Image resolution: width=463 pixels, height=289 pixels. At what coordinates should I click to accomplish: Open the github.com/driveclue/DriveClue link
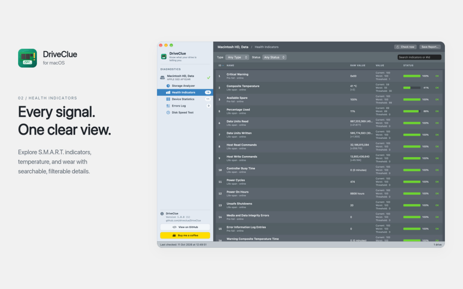coord(183,220)
